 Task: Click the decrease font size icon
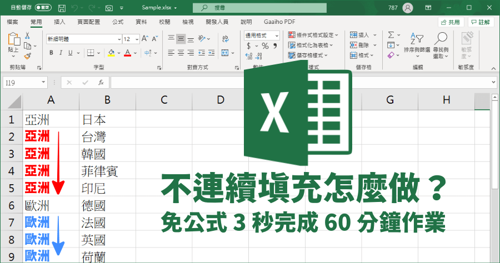point(155,39)
